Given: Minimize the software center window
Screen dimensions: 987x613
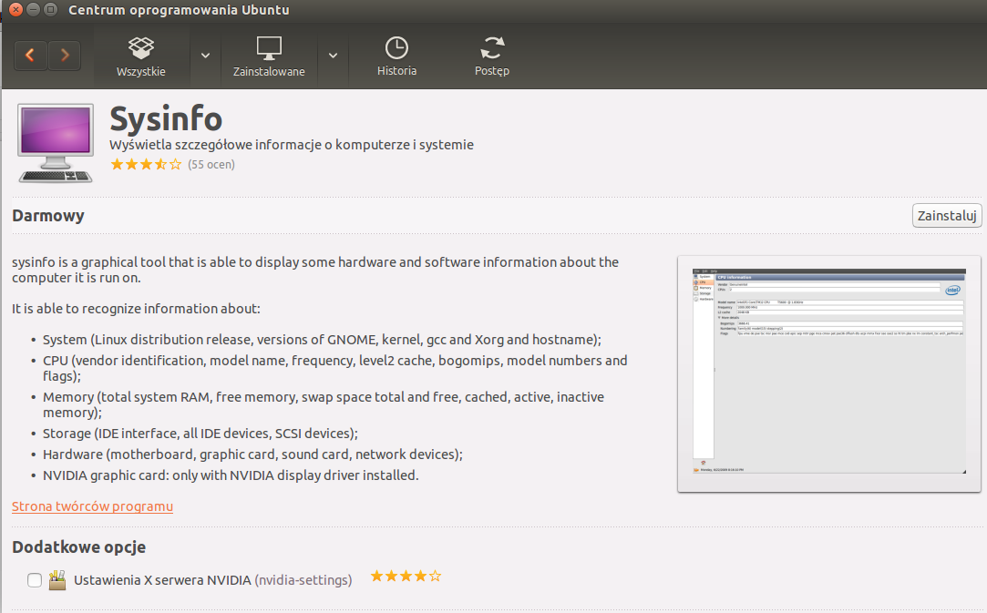Looking at the screenshot, I should (x=34, y=9).
